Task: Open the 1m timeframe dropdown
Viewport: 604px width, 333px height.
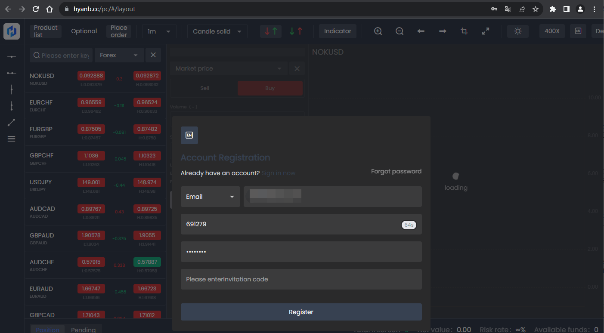Action: (159, 31)
